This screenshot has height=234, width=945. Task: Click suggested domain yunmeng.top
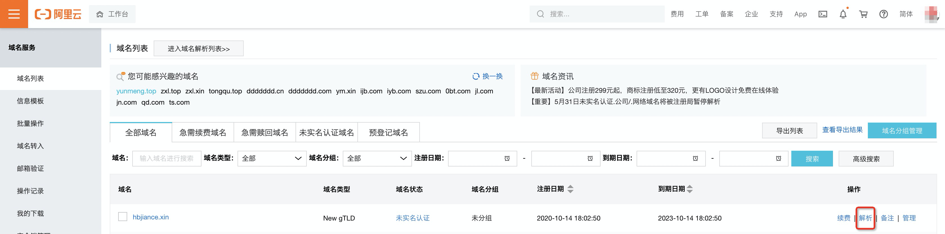136,91
